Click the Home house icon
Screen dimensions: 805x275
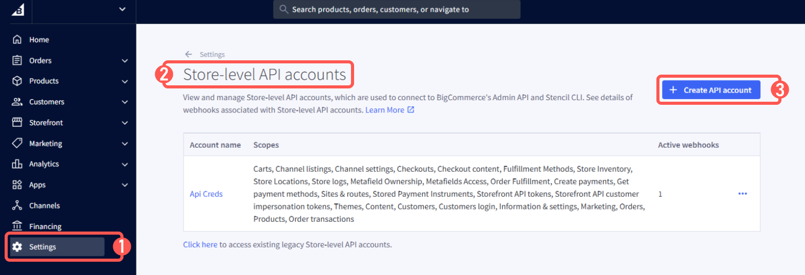click(x=17, y=39)
